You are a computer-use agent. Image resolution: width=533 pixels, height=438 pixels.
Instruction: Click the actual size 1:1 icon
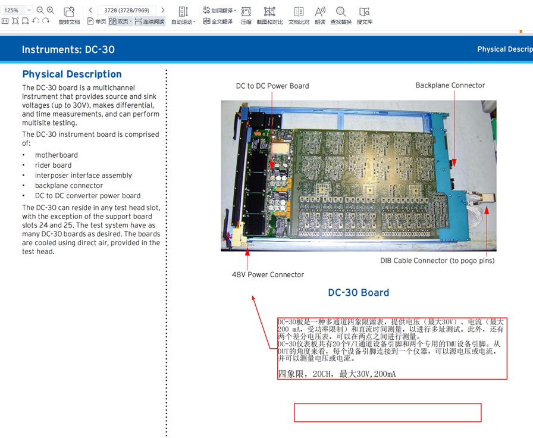pyautogui.click(x=5, y=21)
